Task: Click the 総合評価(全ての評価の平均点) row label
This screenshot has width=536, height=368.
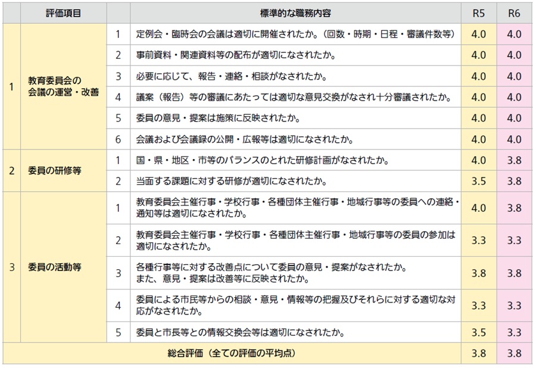Action: [233, 353]
